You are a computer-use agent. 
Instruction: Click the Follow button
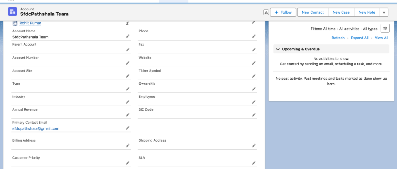tap(283, 12)
